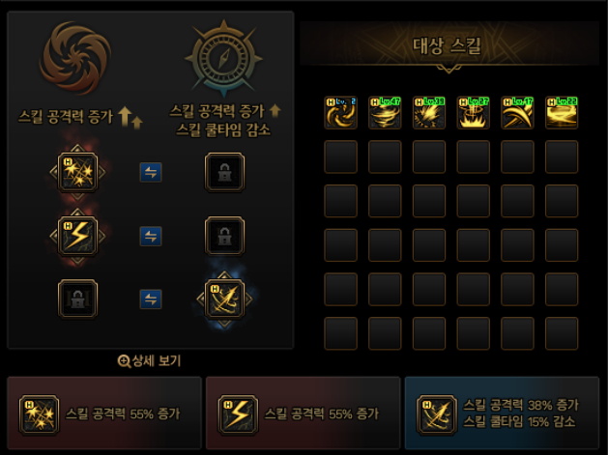The width and height of the screenshot is (608, 455).
Task: Click the blue 38% attack 15% cooldown card
Action: (x=502, y=412)
